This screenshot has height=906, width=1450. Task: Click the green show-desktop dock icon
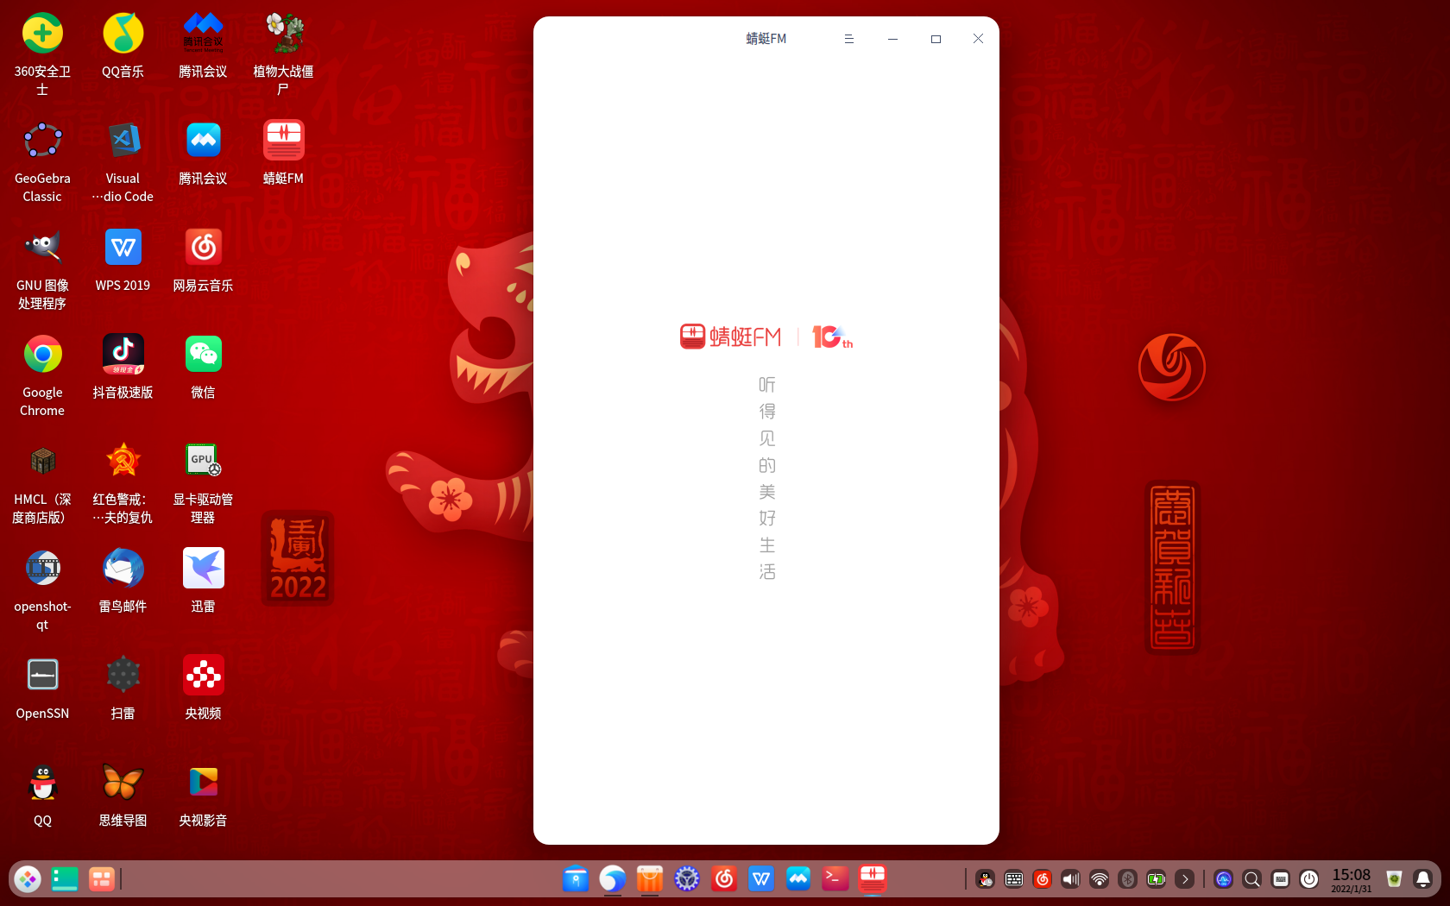(x=65, y=879)
